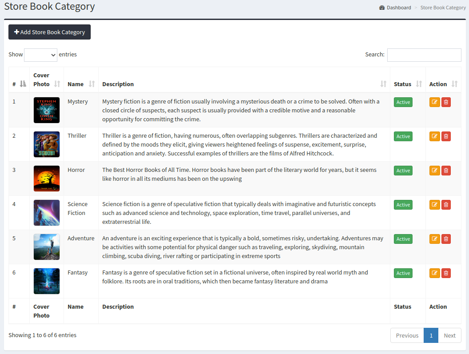Edit the Fantasy category with pencil icon
The width and height of the screenshot is (469, 354).
[x=434, y=273]
